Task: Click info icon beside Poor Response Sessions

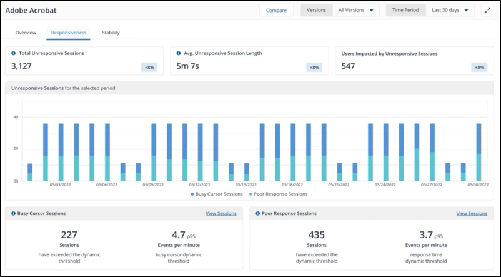Action: click(258, 213)
